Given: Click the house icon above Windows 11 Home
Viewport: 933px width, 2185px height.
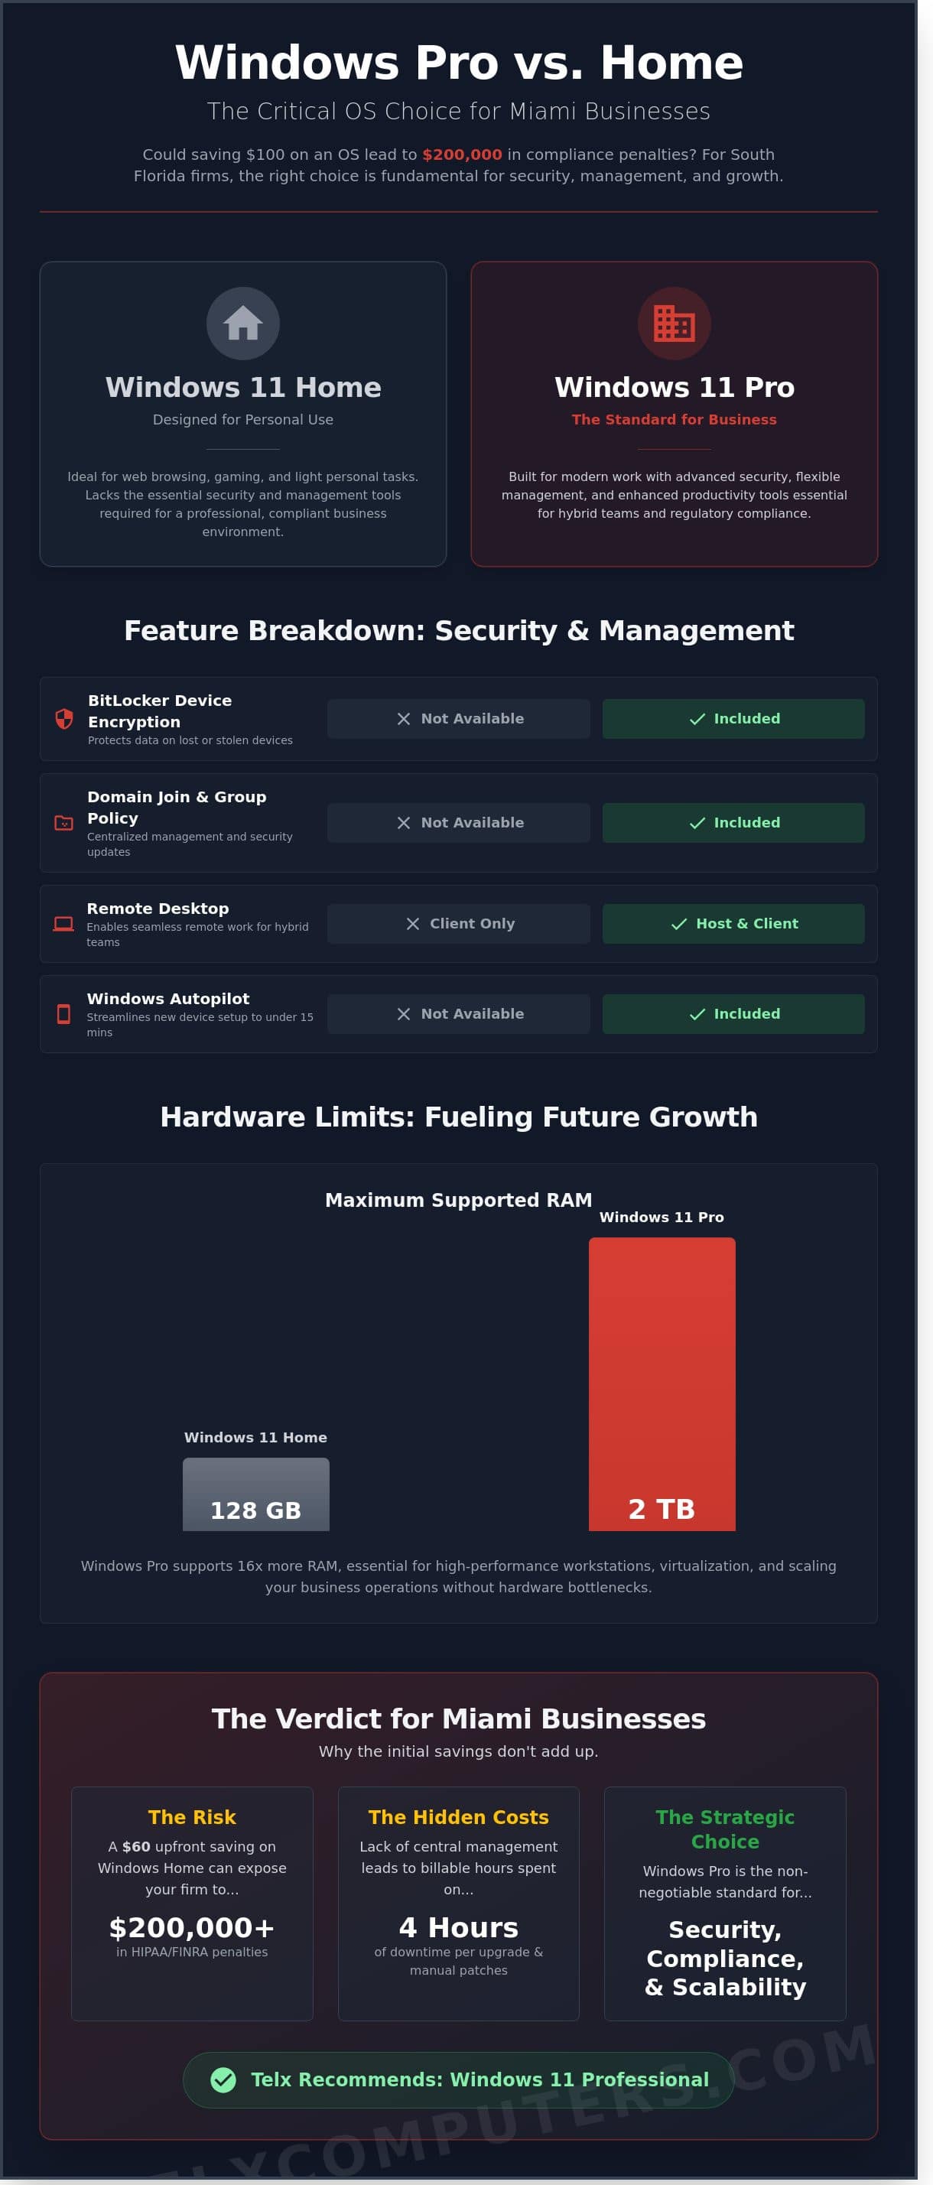Looking at the screenshot, I should 242,324.
